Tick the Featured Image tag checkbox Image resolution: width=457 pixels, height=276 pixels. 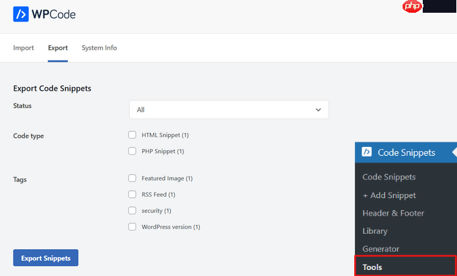[132, 179]
